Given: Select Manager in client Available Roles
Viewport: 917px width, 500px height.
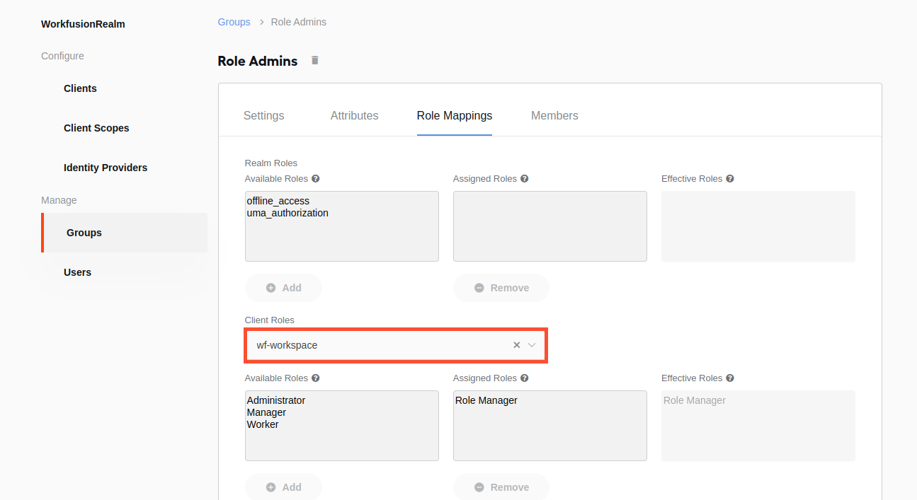Looking at the screenshot, I should point(266,412).
